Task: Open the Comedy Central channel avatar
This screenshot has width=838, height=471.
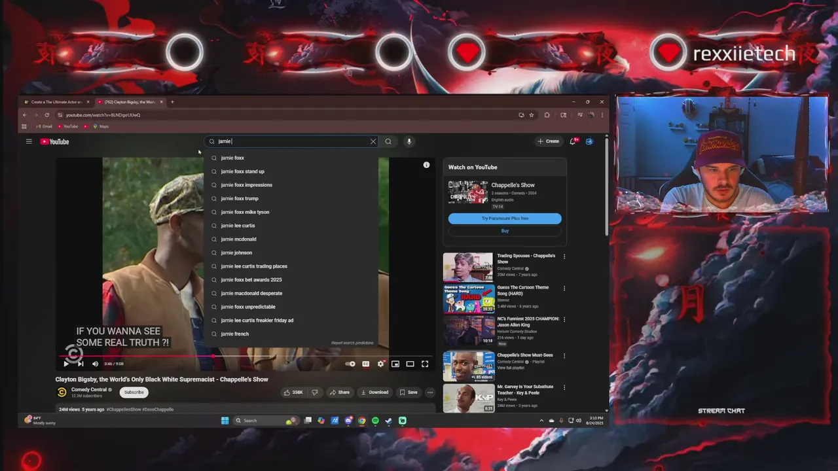Action: tap(62, 392)
